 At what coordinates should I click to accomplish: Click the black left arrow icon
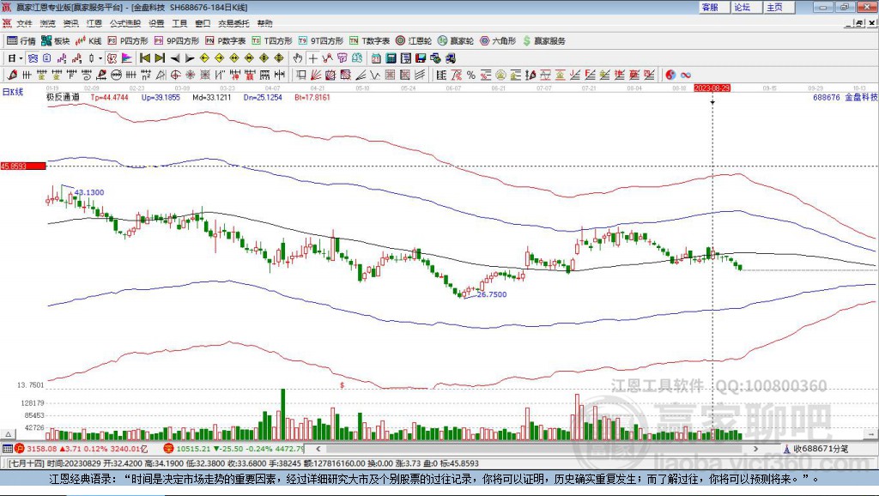tap(175, 58)
